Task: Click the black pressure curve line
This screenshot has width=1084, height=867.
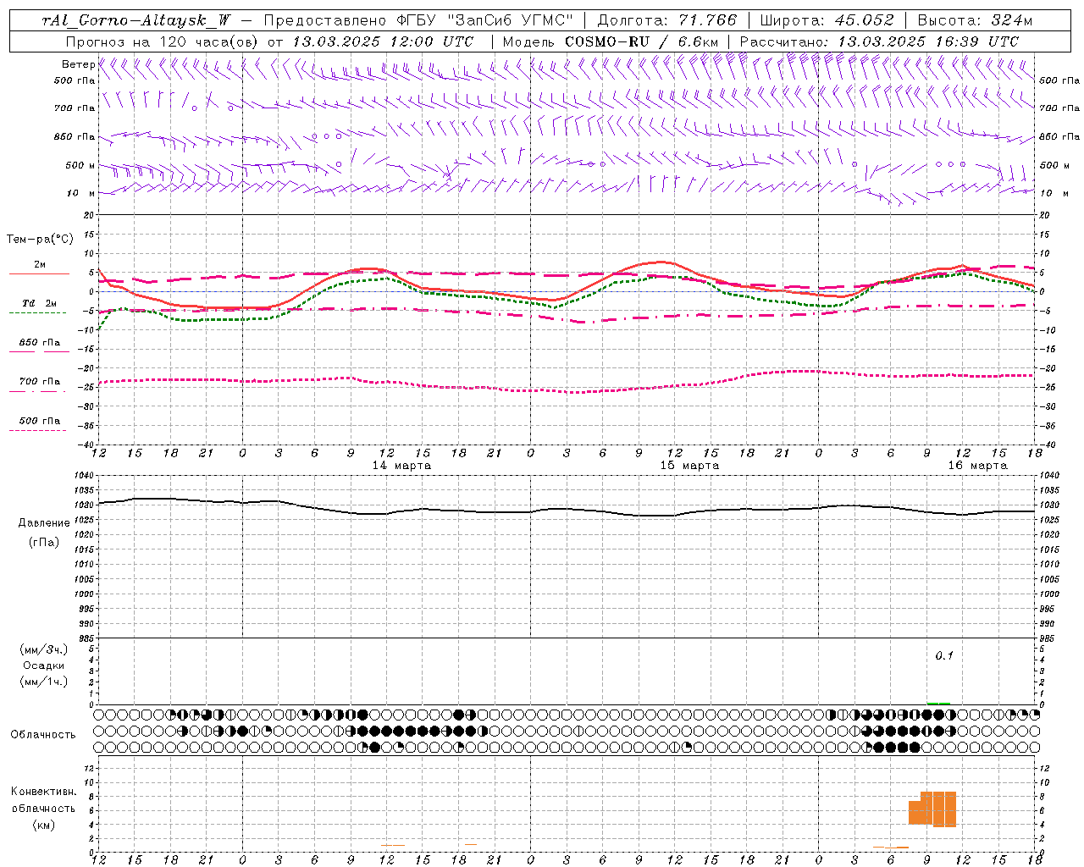Action: (x=566, y=509)
